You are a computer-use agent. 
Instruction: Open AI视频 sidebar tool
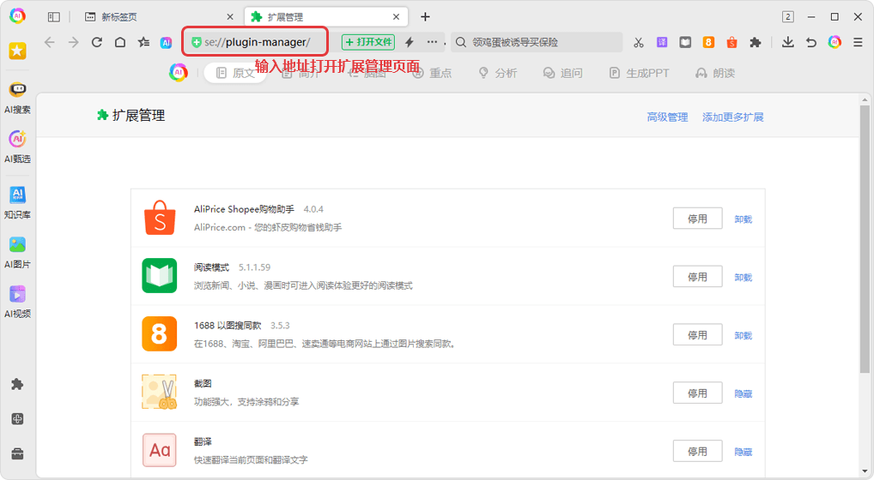(x=17, y=300)
